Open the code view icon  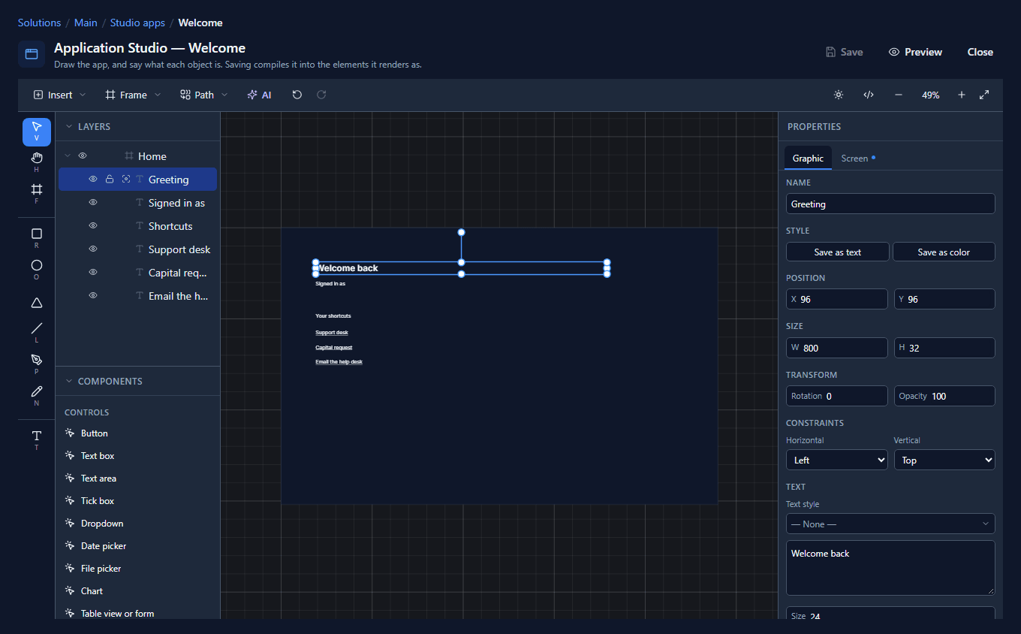[869, 95]
